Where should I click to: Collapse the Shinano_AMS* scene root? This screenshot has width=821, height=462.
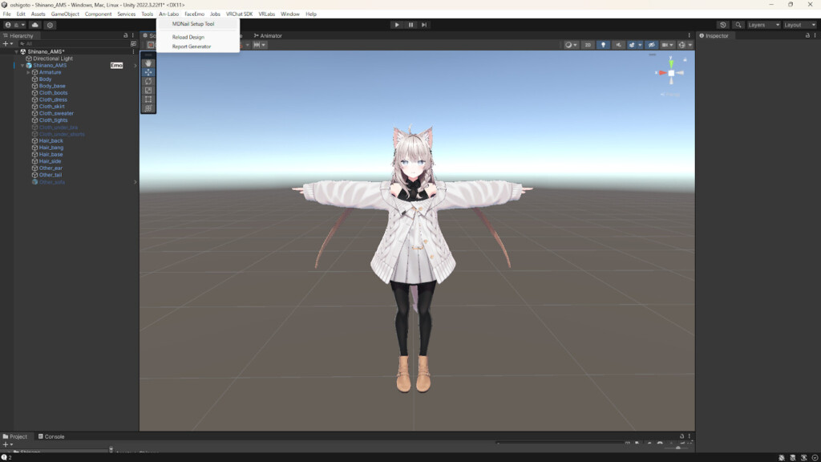[x=16, y=52]
